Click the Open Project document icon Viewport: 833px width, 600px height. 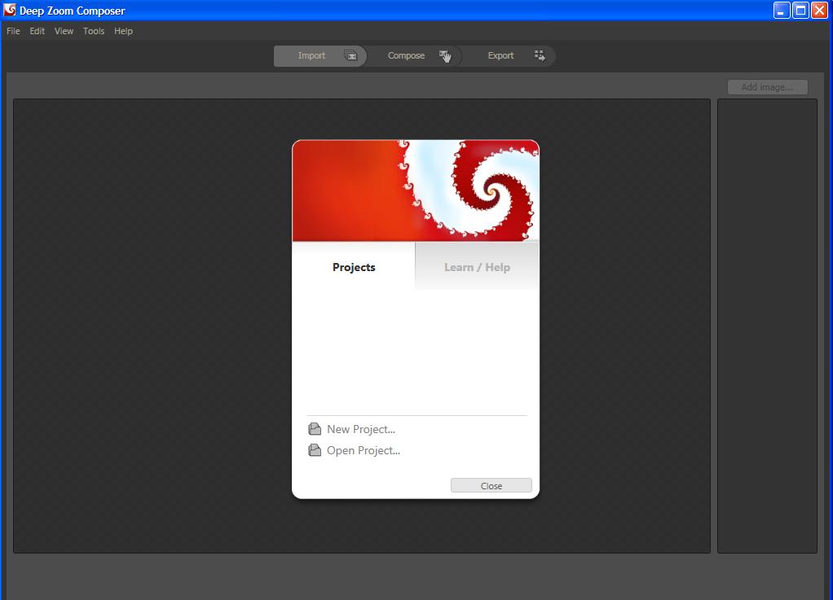[x=315, y=450]
